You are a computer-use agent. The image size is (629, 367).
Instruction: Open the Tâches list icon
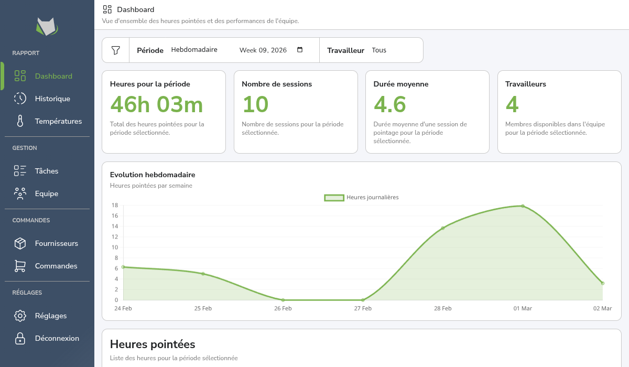19,170
